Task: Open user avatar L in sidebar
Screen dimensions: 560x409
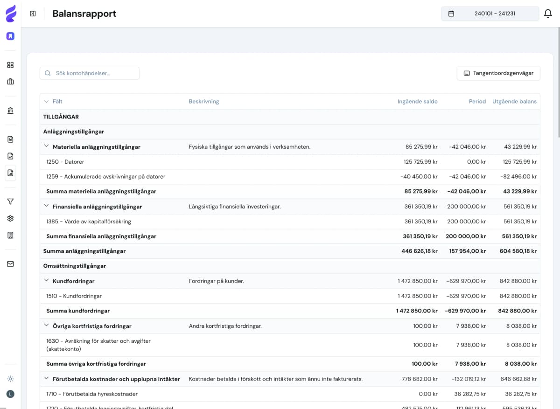Action: 10,394
